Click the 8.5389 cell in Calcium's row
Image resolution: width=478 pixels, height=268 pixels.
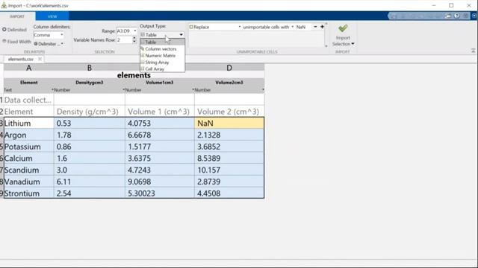pyautogui.click(x=229, y=159)
